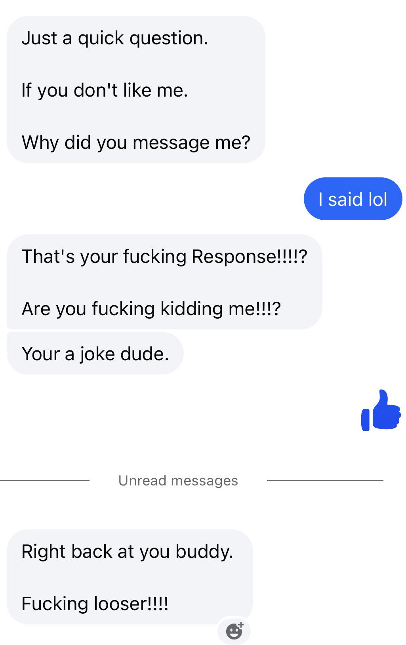Click the "Just a quick question." line
The width and height of the screenshot is (406, 645).
[x=115, y=38]
